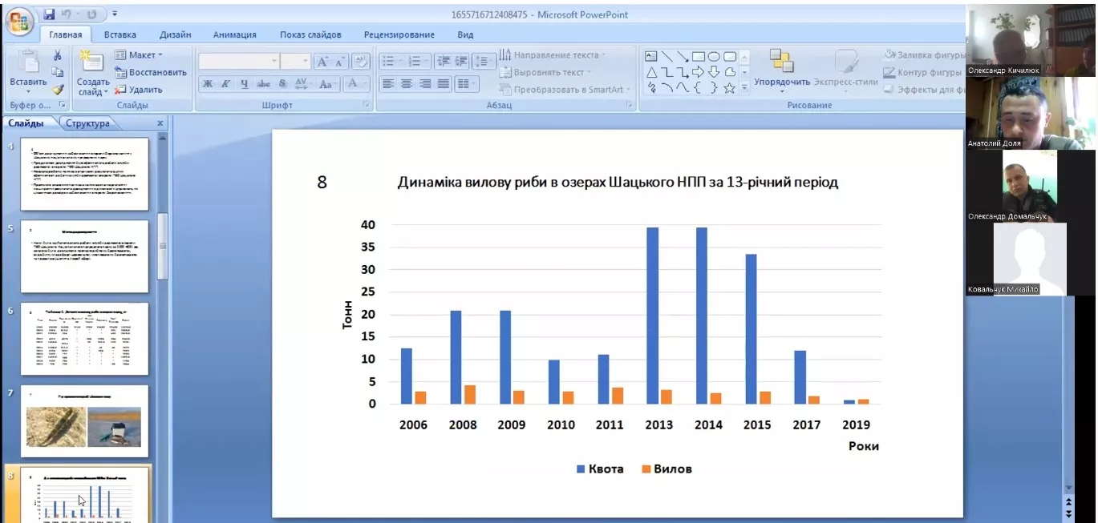The width and height of the screenshot is (1098, 523).
Task: Select slide 7 thumbnail in slide panel
Action: (x=83, y=422)
